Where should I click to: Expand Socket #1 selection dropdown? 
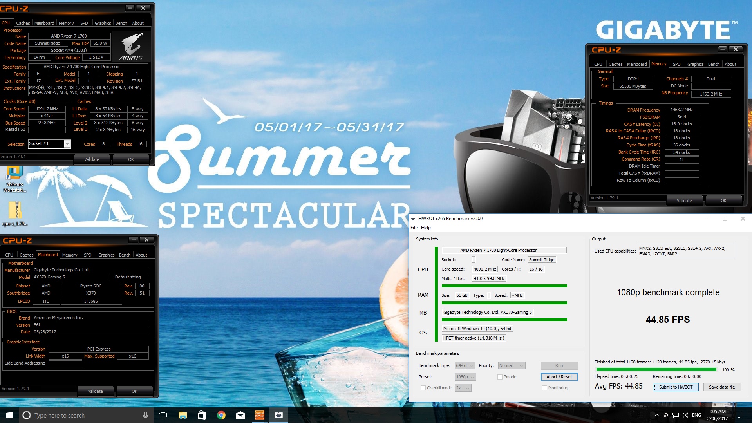pyautogui.click(x=67, y=144)
